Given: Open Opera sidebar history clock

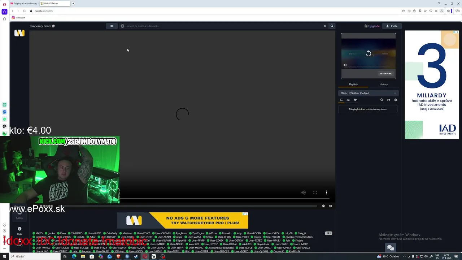Looking at the screenshot, I should click(4, 231).
